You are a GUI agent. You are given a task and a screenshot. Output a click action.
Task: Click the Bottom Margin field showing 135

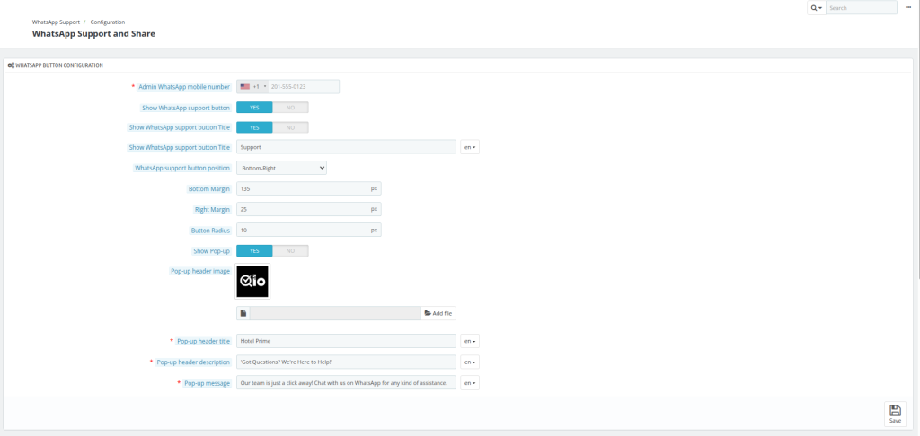pos(302,188)
